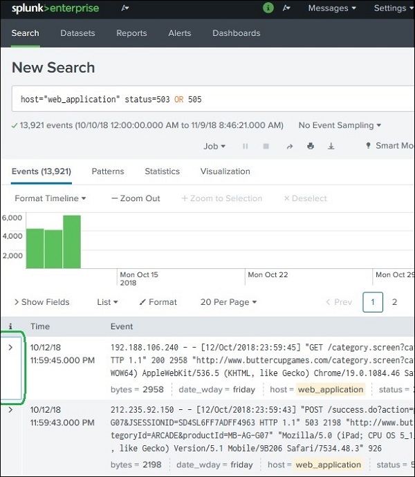Click Zoom Out on the timeline
415x477 pixels.
(x=136, y=198)
